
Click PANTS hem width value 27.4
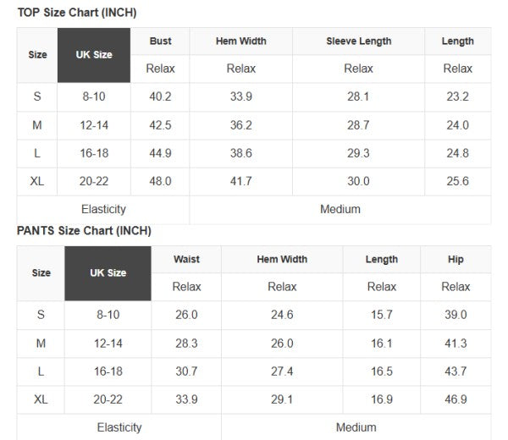(x=282, y=371)
